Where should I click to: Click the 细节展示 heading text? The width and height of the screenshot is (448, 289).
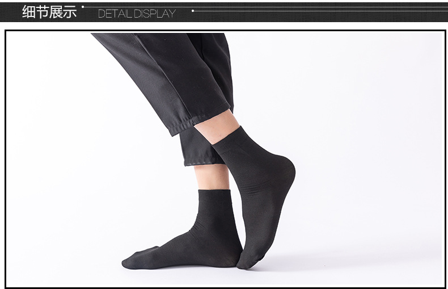[49, 12]
